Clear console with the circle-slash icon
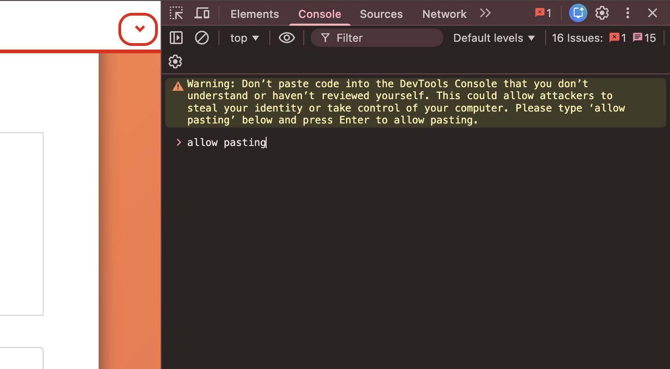 click(x=202, y=38)
